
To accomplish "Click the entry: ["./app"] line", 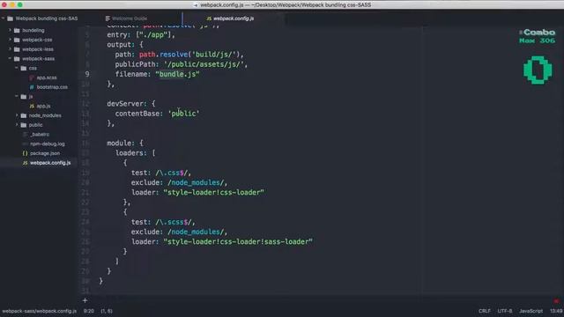I will click(141, 35).
